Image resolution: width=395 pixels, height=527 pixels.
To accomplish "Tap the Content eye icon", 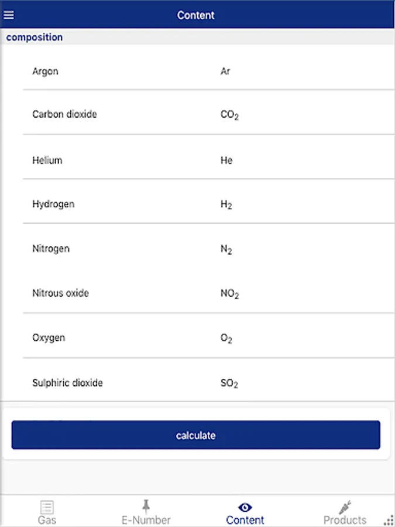I will tap(245, 507).
